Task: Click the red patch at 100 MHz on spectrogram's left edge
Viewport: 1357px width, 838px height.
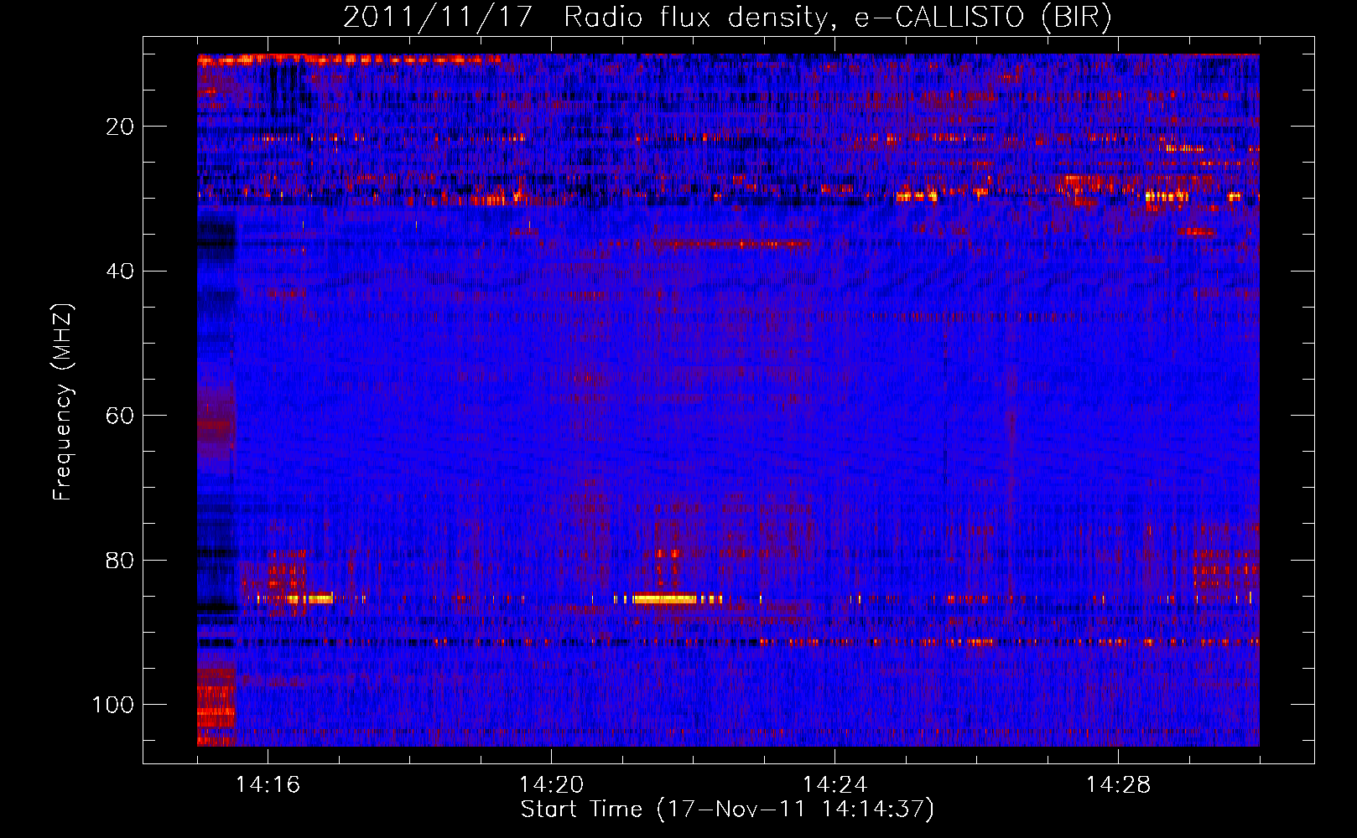Action: click(216, 706)
